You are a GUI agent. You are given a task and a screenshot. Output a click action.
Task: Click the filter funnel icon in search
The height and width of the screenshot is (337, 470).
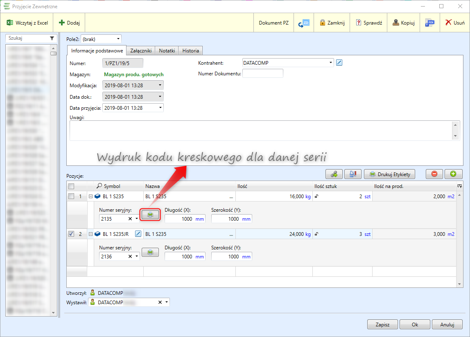click(52, 38)
